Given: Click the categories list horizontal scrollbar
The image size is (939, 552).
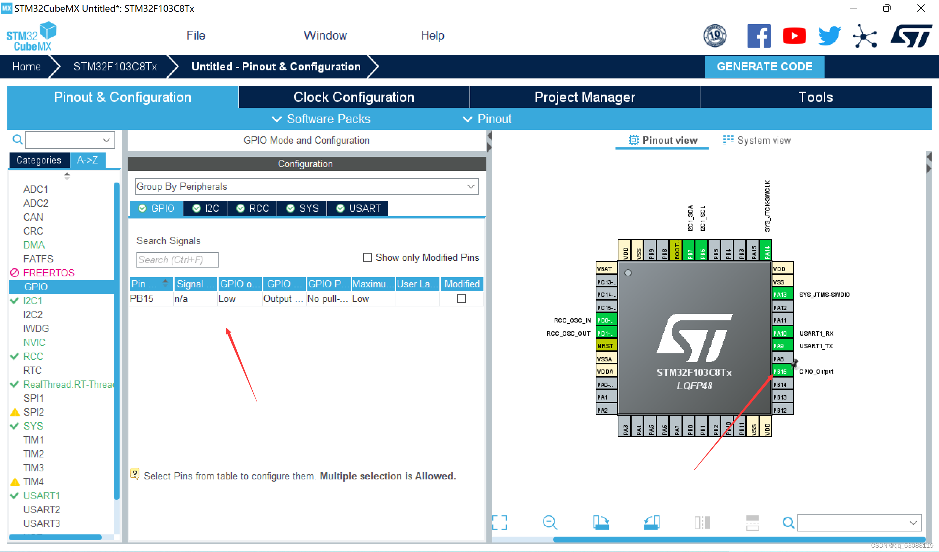Looking at the screenshot, I should 55,537.
